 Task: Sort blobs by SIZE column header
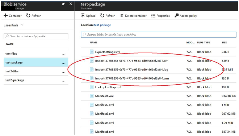224,42
